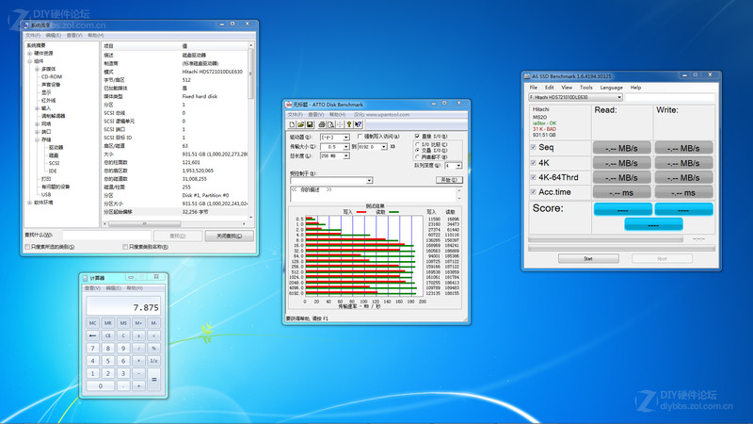The width and height of the screenshot is (753, 424).
Task: Open the File menu in AS SSD Benchmark
Action: pos(534,88)
